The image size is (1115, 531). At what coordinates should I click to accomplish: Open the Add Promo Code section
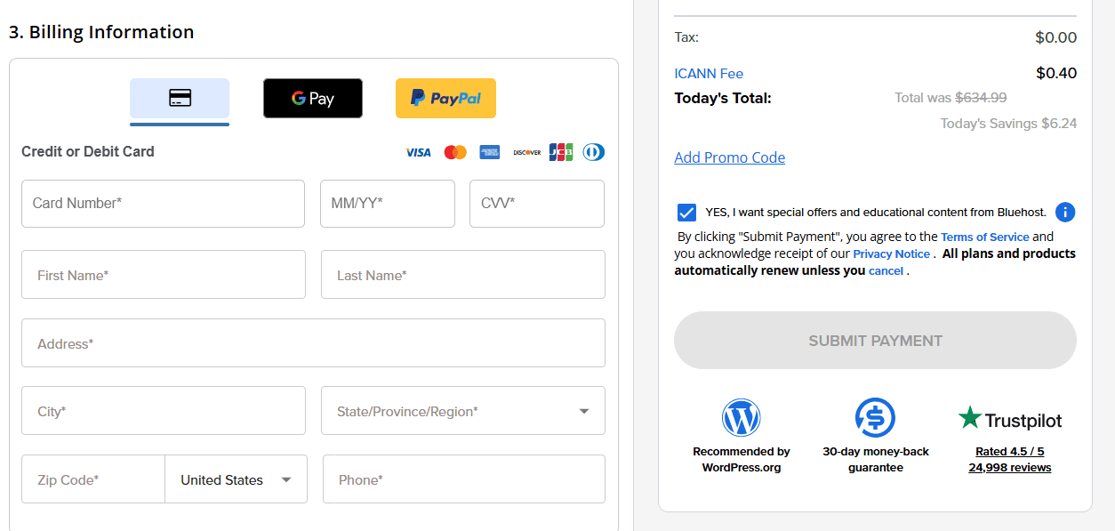(729, 157)
